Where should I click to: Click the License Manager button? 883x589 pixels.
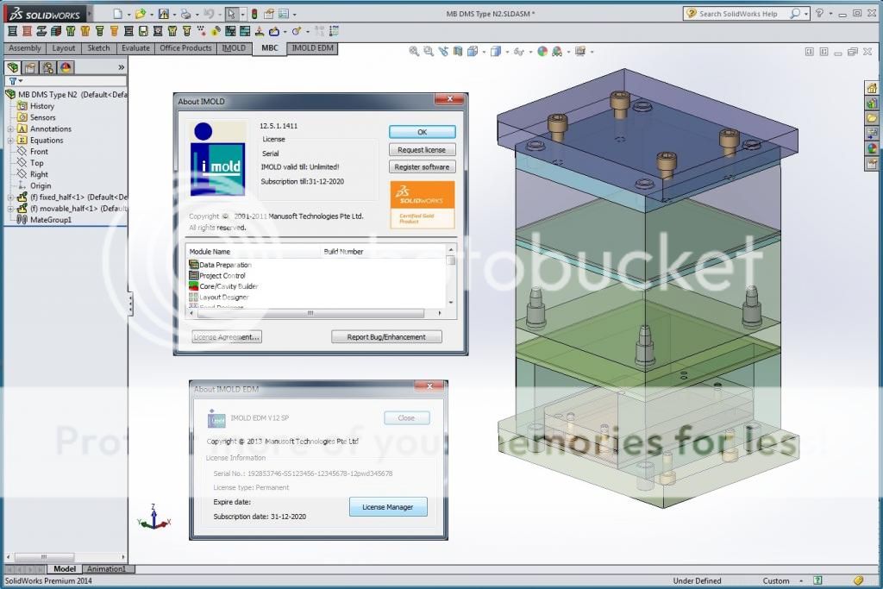click(x=387, y=507)
